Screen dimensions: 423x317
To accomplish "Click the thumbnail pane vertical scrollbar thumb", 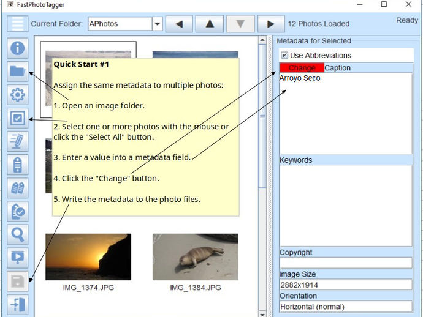I will (262, 116).
